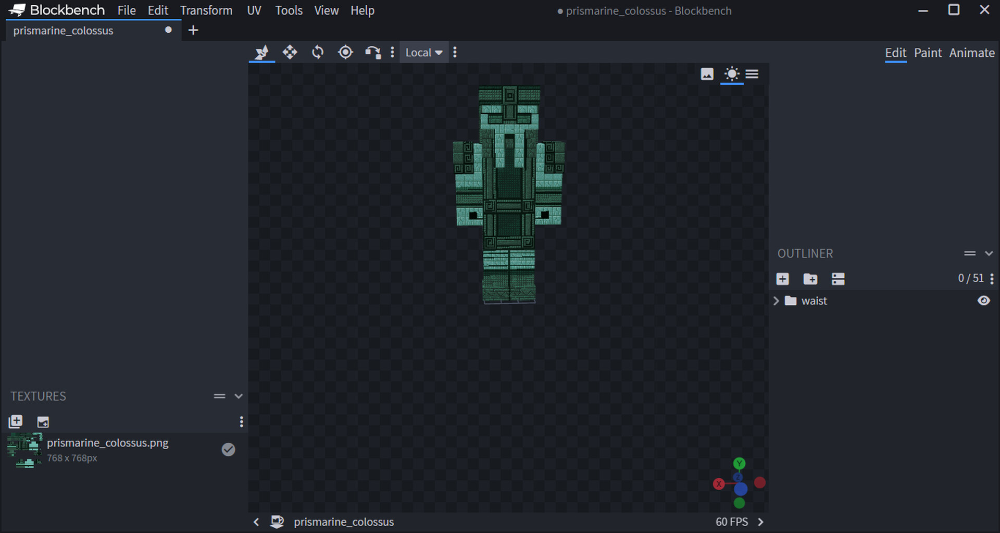Viewport: 1000px width, 533px height.
Task: Click the Add Cube icon in Outliner
Action: [783, 279]
